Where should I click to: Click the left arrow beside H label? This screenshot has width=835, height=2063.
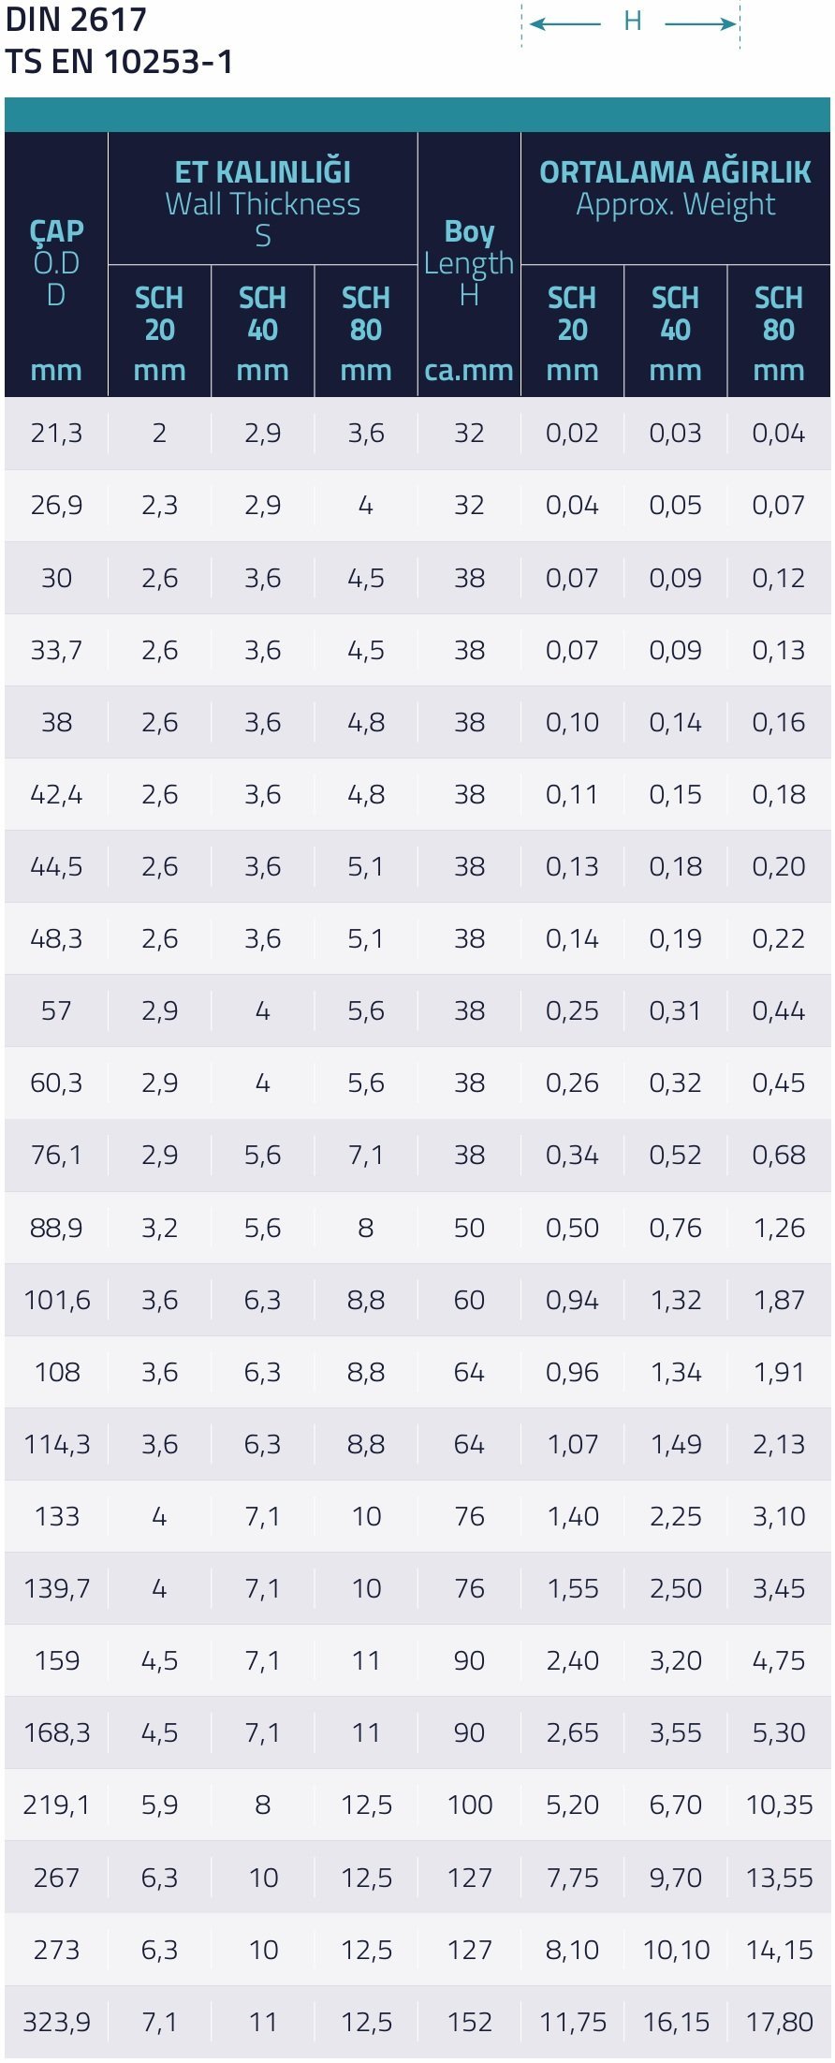point(565,22)
